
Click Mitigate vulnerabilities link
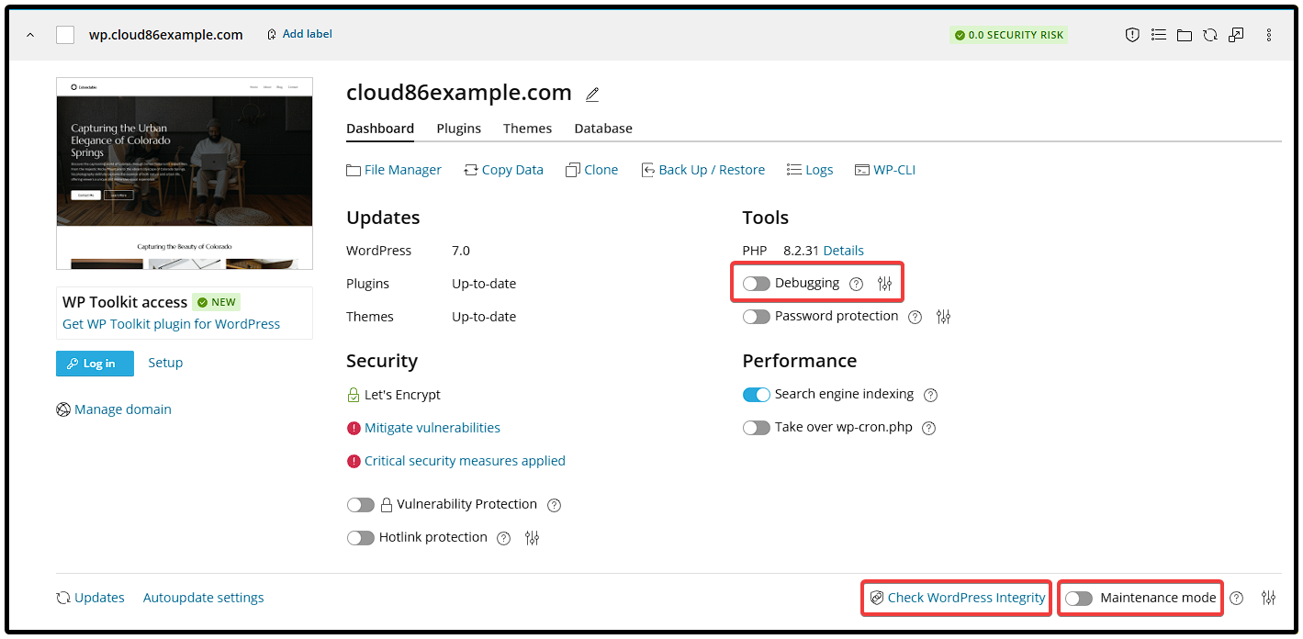click(432, 428)
